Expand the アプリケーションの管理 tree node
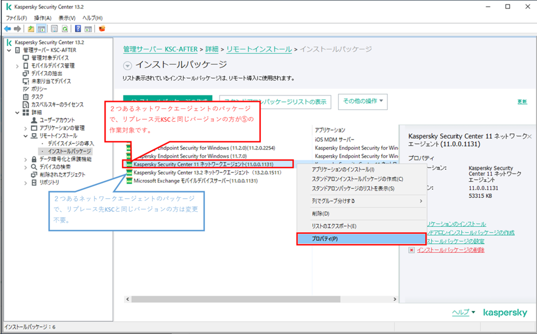 (26, 128)
